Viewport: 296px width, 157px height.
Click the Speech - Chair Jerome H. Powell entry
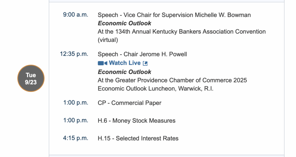pos(142,54)
